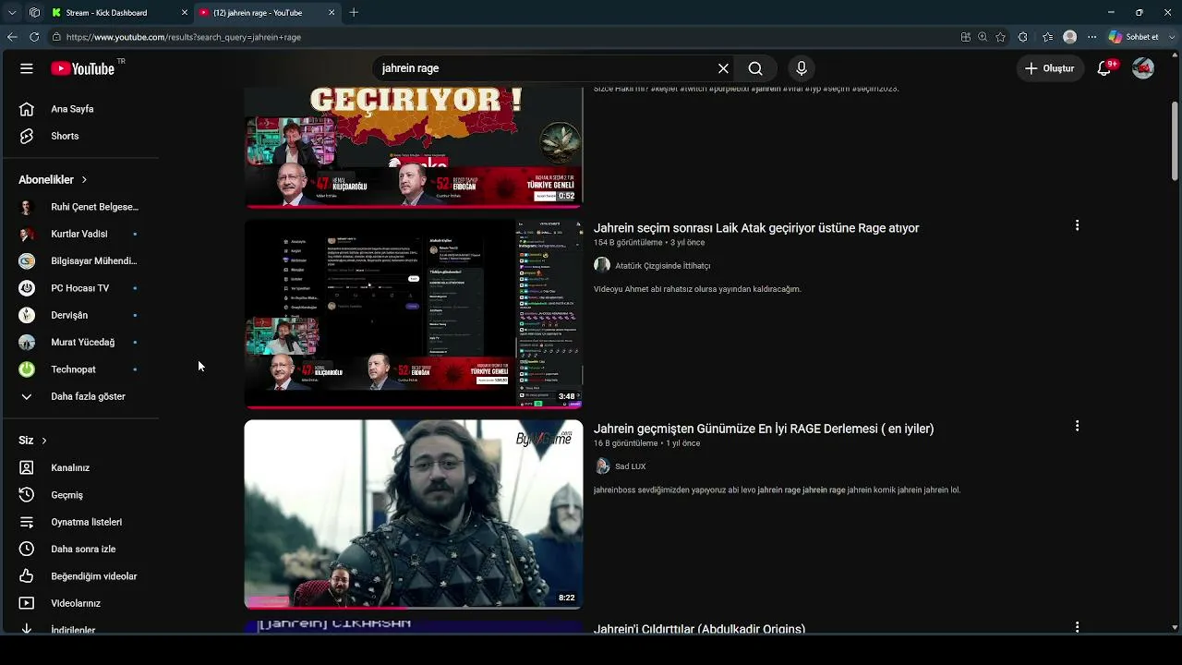Open Beğendiğim videolar list

point(93,576)
